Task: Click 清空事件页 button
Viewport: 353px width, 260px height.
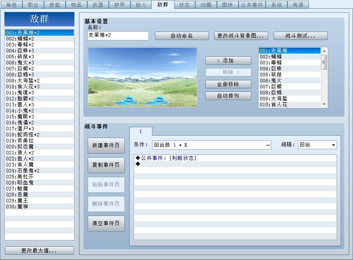Action: pyautogui.click(x=106, y=223)
